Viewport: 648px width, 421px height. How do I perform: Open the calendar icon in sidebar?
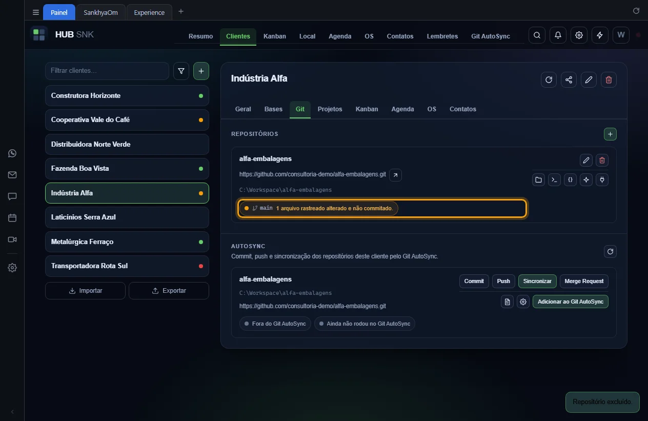(x=12, y=218)
